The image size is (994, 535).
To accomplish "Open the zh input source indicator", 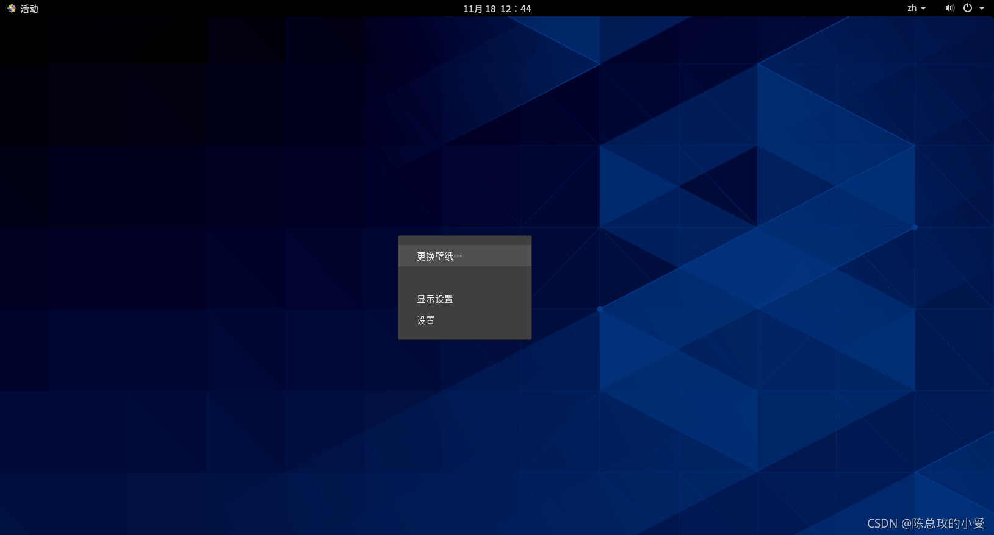I will (x=912, y=9).
